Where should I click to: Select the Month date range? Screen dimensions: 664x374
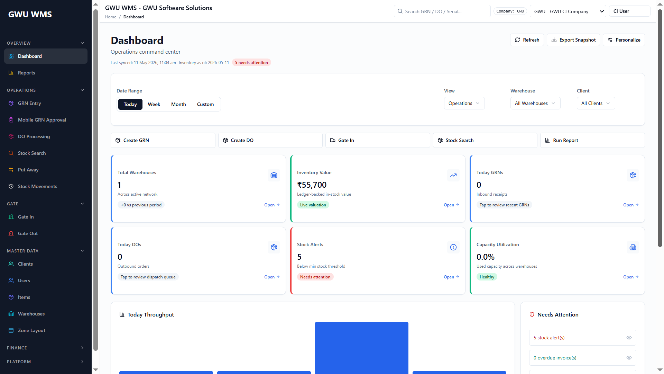[x=178, y=104]
